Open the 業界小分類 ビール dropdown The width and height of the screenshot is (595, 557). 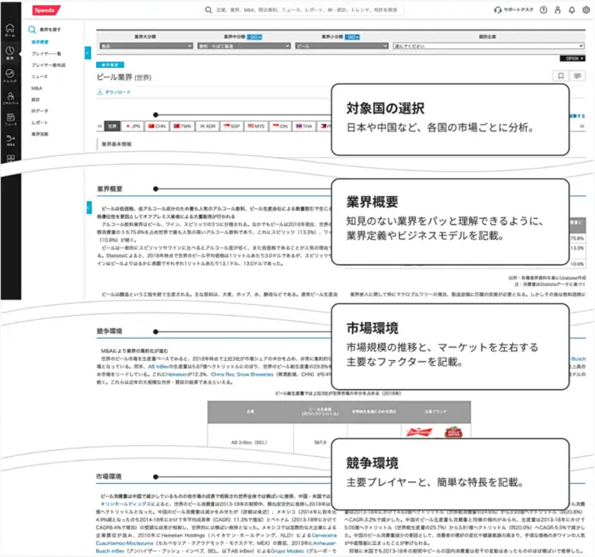pyautogui.click(x=342, y=46)
